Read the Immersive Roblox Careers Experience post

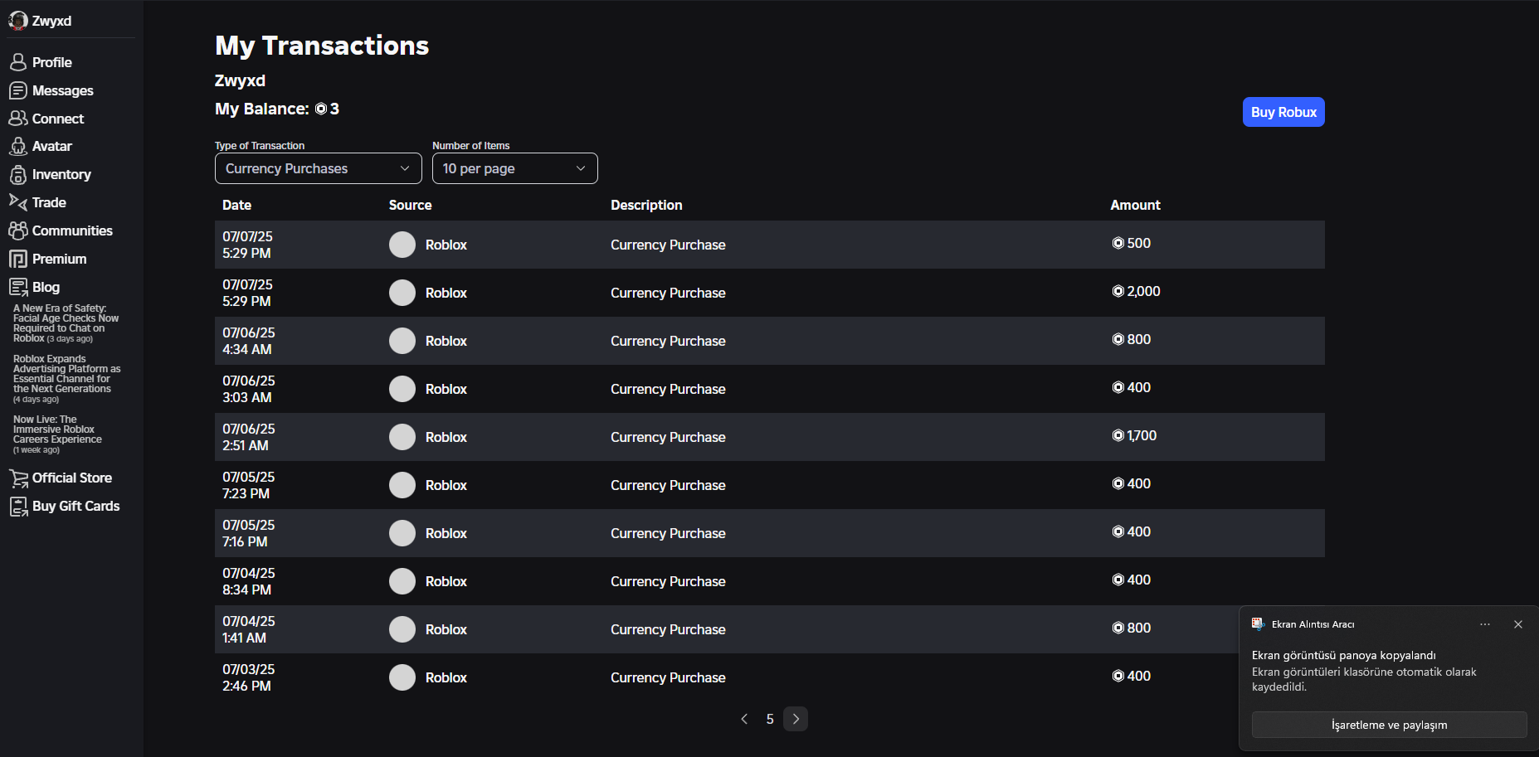tap(57, 434)
